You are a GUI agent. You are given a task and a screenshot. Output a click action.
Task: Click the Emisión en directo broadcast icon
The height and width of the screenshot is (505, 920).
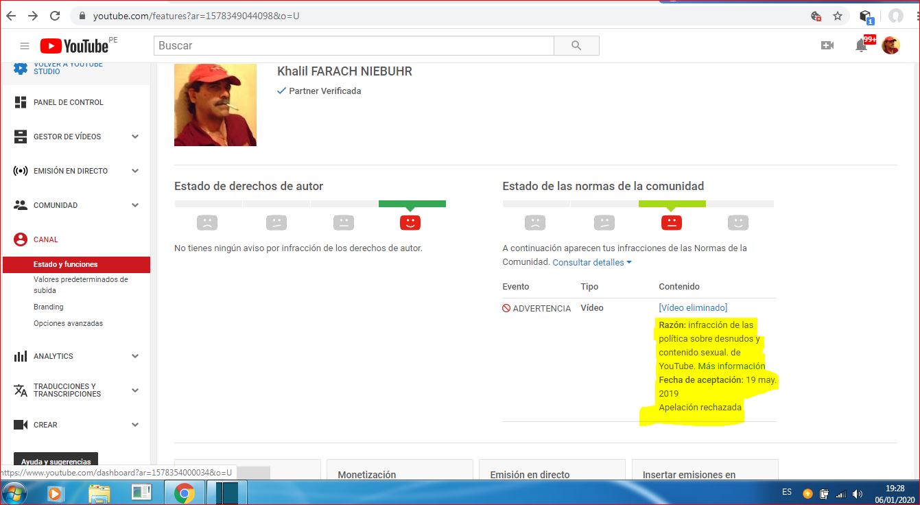pos(21,171)
